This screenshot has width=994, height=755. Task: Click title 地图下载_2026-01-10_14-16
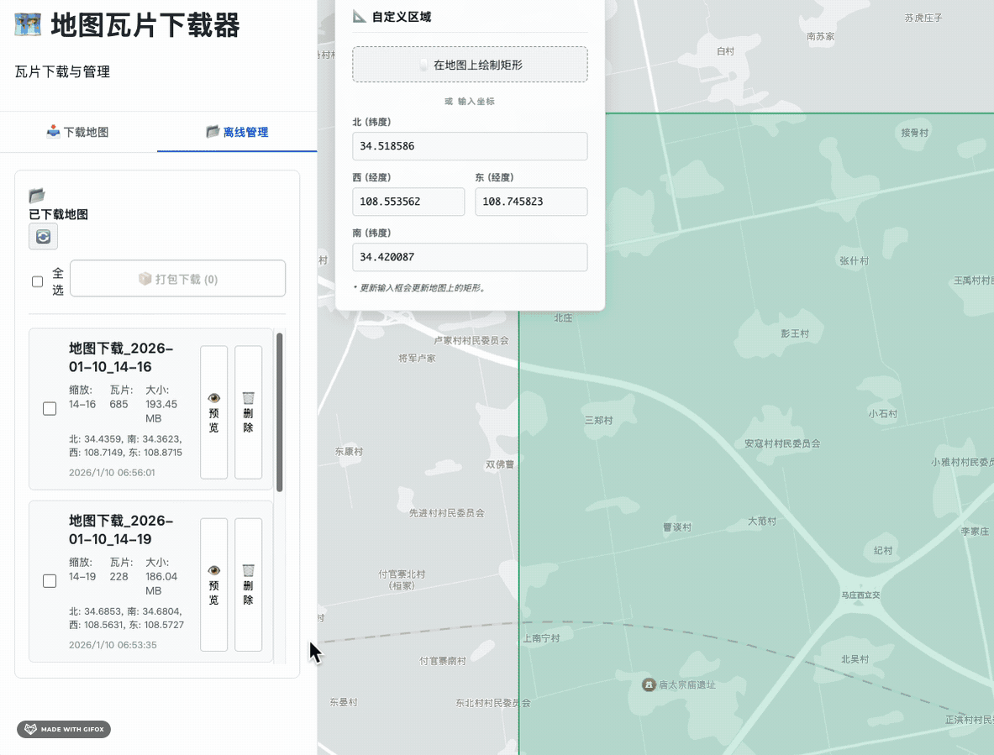point(121,357)
